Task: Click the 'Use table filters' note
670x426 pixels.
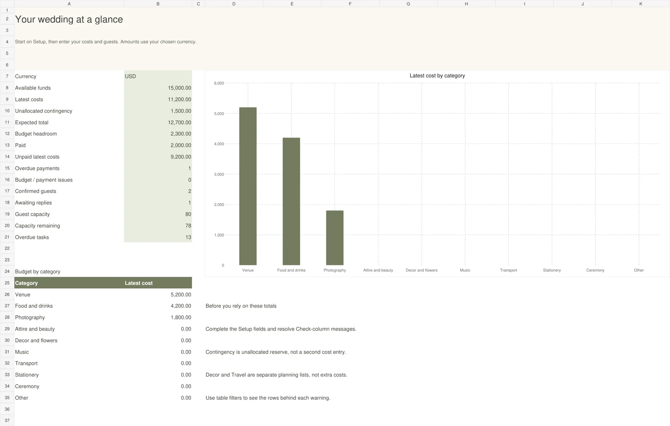Action: 268,398
